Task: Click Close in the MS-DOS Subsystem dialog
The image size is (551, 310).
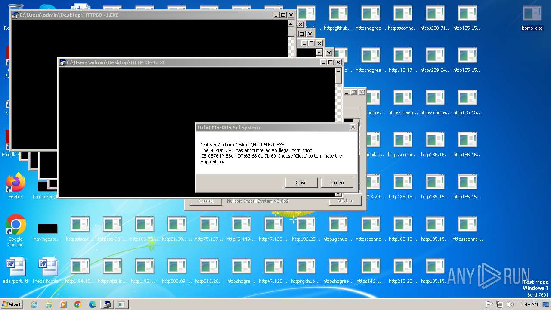Action: pos(301,183)
